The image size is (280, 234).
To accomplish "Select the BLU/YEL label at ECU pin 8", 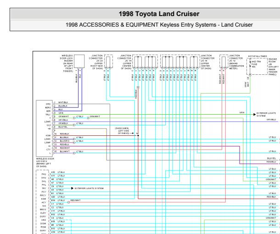I will click(x=63, y=127).
